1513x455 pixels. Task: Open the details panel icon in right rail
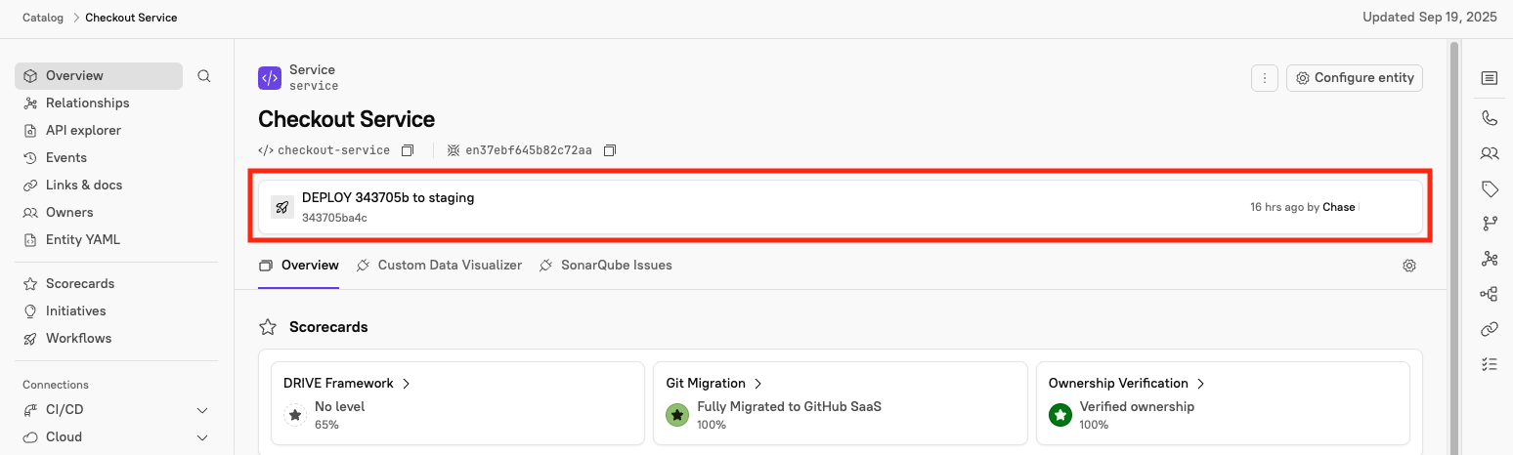[x=1490, y=78]
